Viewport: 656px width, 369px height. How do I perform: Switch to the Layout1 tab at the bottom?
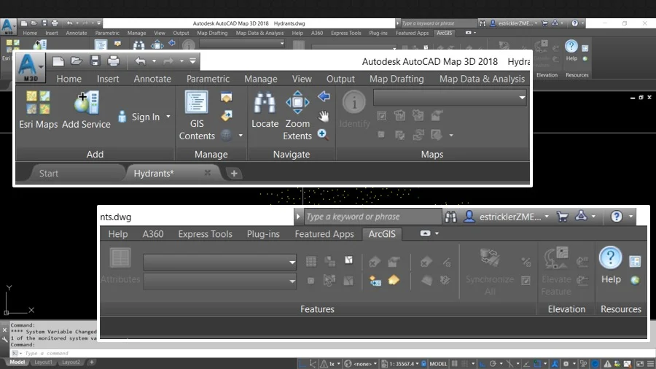coord(43,362)
